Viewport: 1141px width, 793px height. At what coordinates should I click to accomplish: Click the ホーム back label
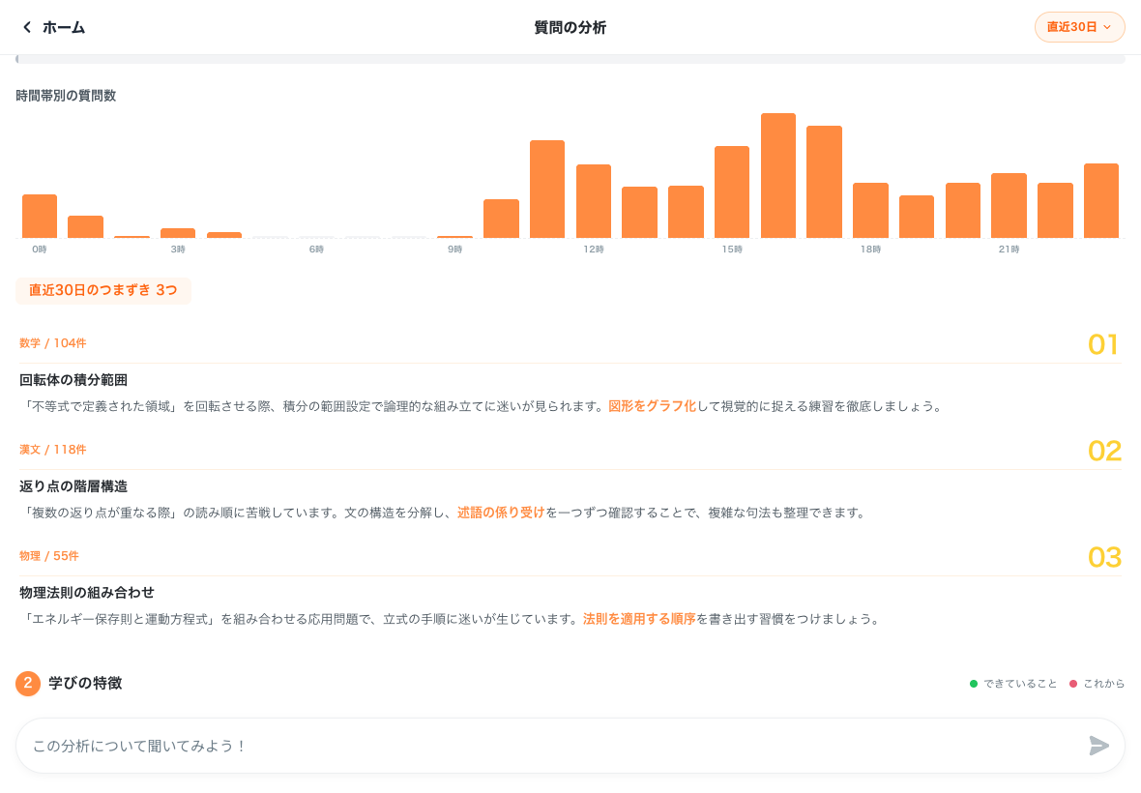63,28
